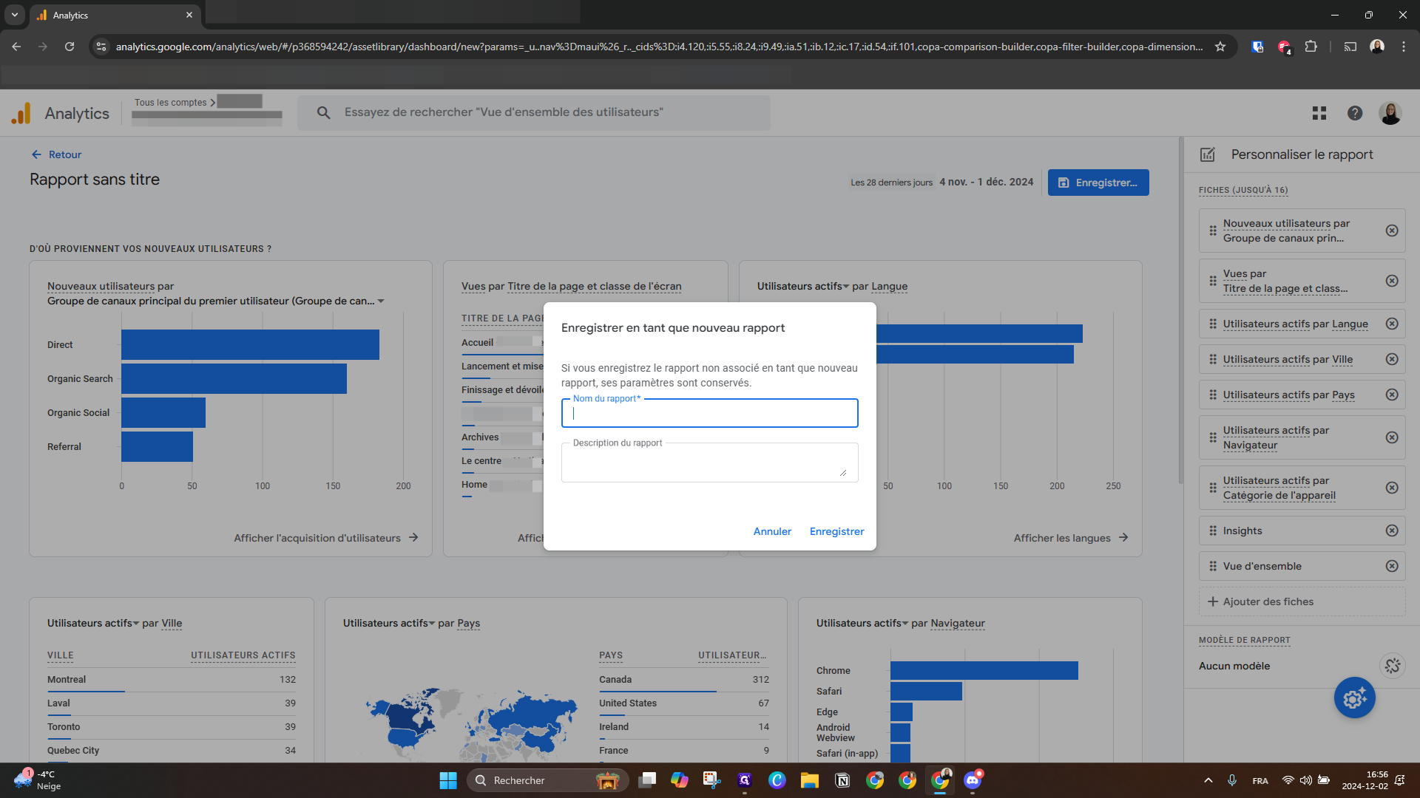
Task: Expand the Utilisateurs actifs par Langue metric dropdown
Action: tap(846, 286)
